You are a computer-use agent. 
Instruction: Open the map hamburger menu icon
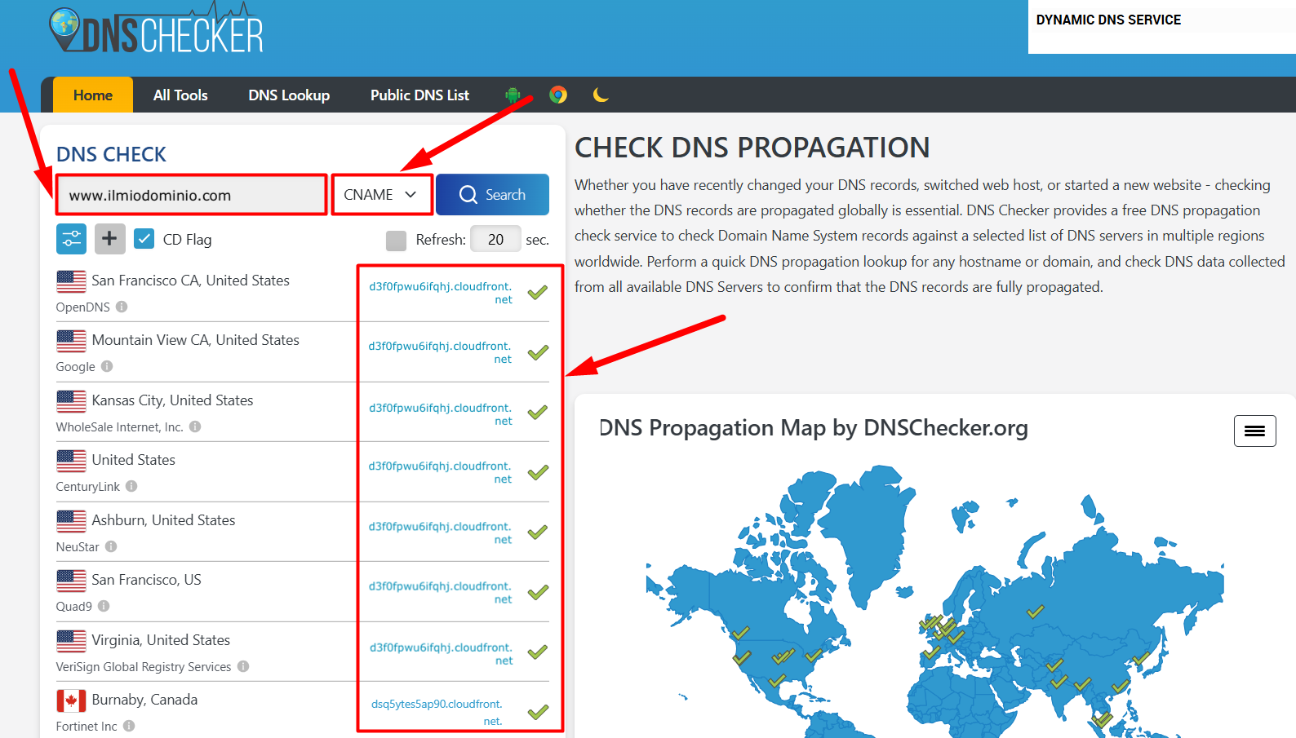(1254, 431)
